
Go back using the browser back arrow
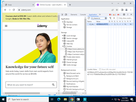coord(5,10)
